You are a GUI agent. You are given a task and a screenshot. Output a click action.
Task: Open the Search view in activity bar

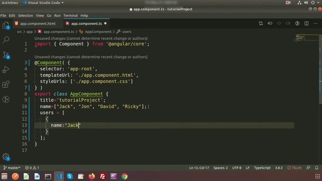[x=6, y=40]
